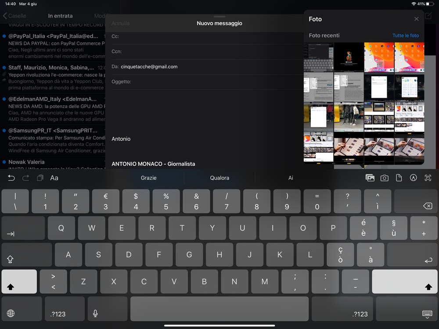Open the EdelmanAMD_Italy email

click(x=53, y=109)
